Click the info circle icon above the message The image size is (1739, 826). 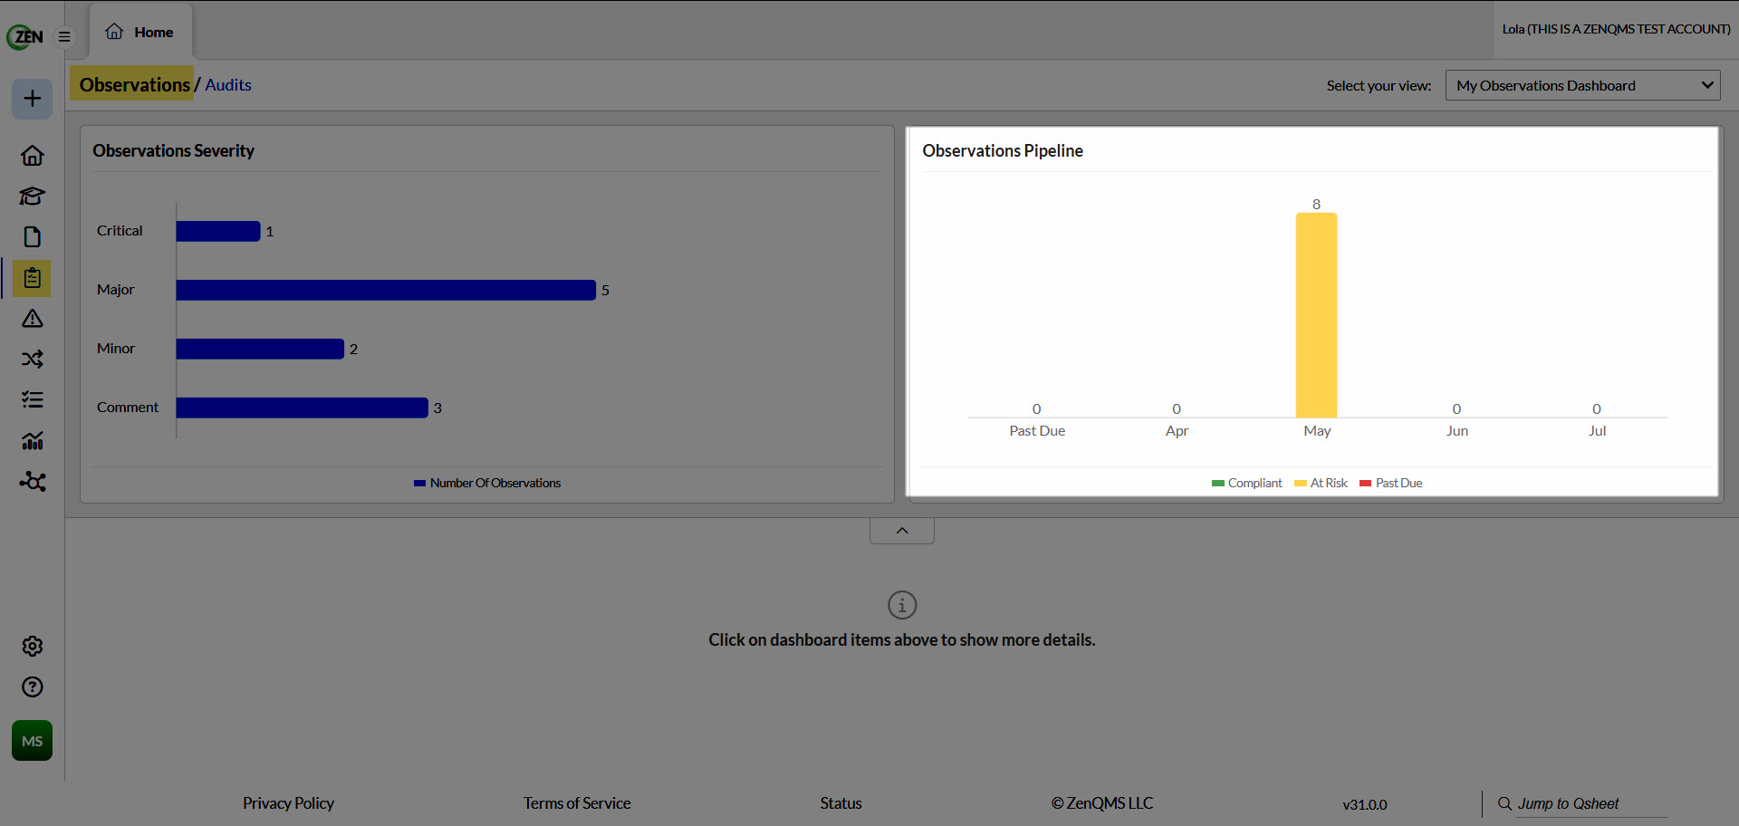[902, 605]
